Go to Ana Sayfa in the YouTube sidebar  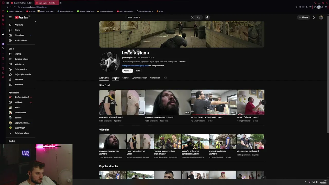click(21, 25)
